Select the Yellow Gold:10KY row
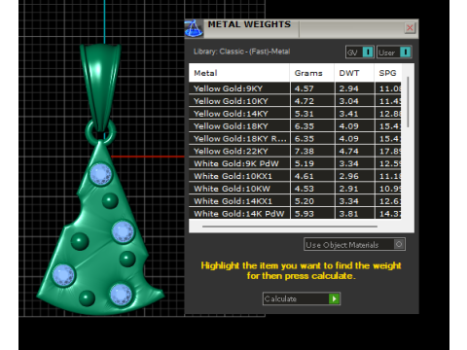This screenshot has height=350, width=467. click(x=295, y=101)
